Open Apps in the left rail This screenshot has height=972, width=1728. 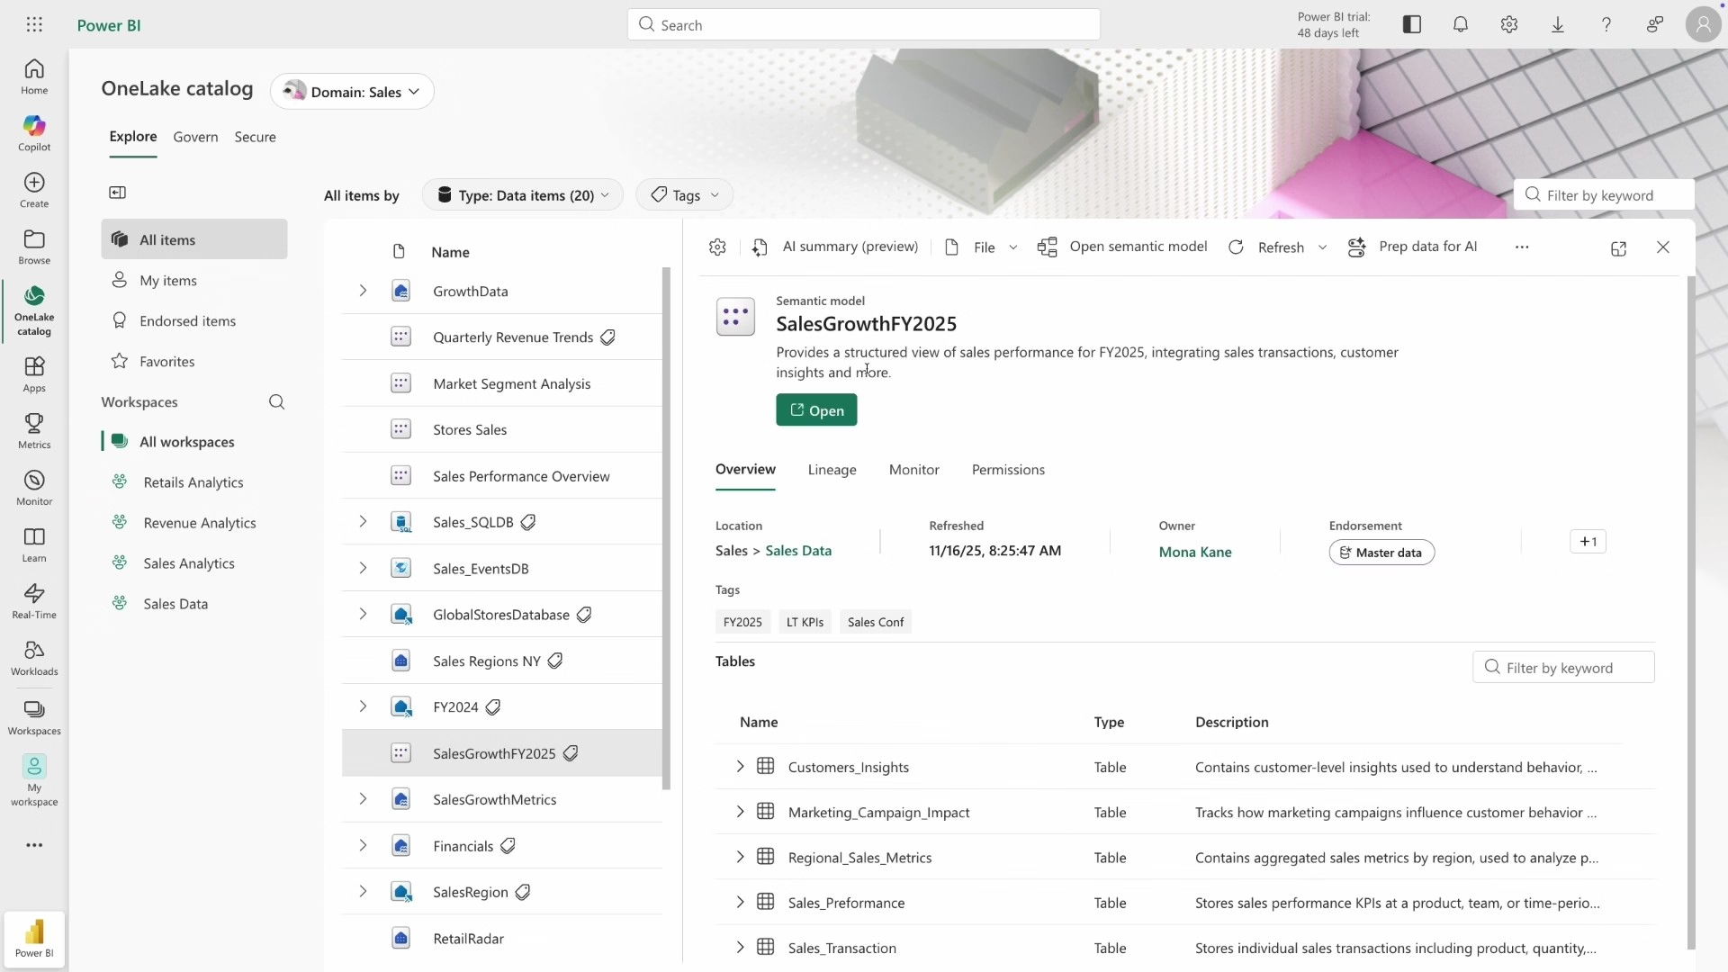(34, 374)
